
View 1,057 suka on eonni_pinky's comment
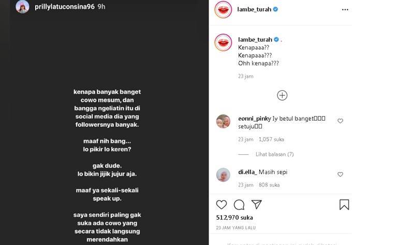271,139
